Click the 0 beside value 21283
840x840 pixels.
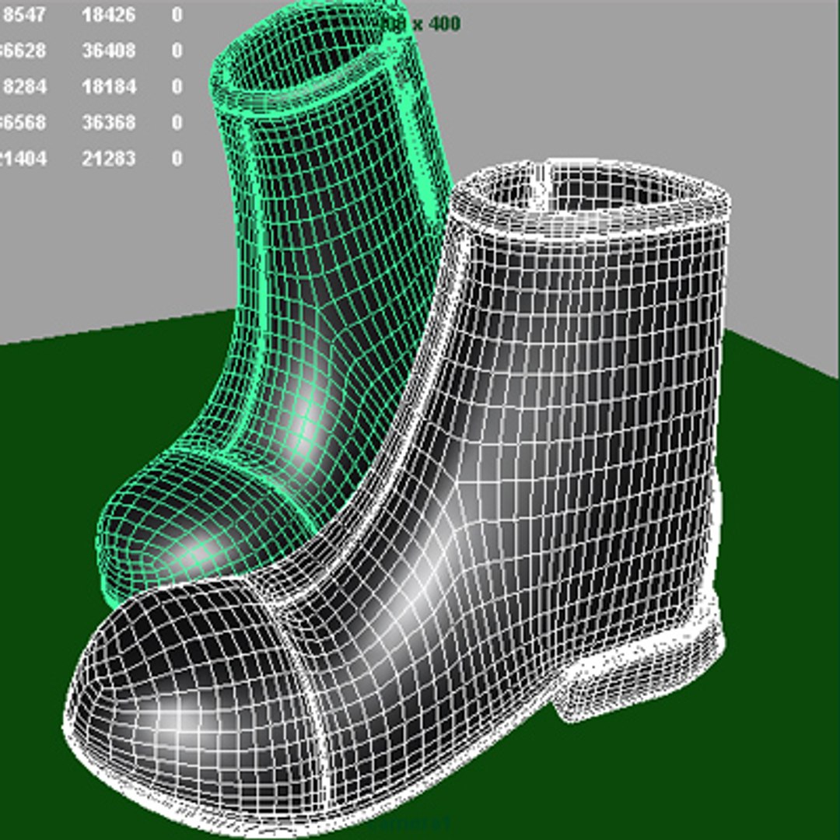click(x=177, y=158)
